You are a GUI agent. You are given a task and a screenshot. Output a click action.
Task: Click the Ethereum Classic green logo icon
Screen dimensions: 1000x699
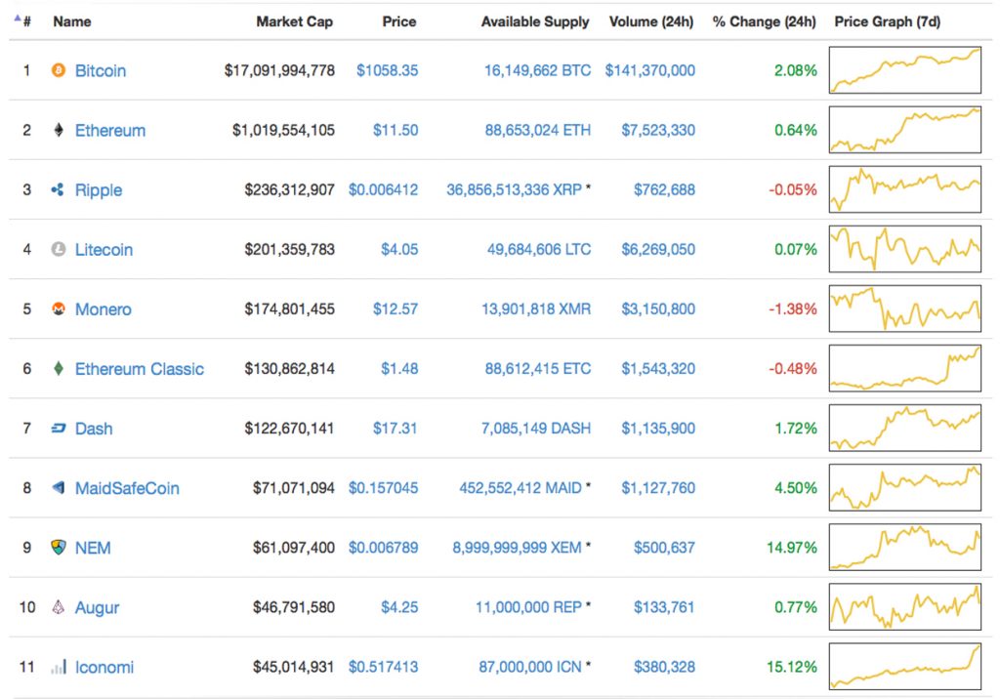58,369
